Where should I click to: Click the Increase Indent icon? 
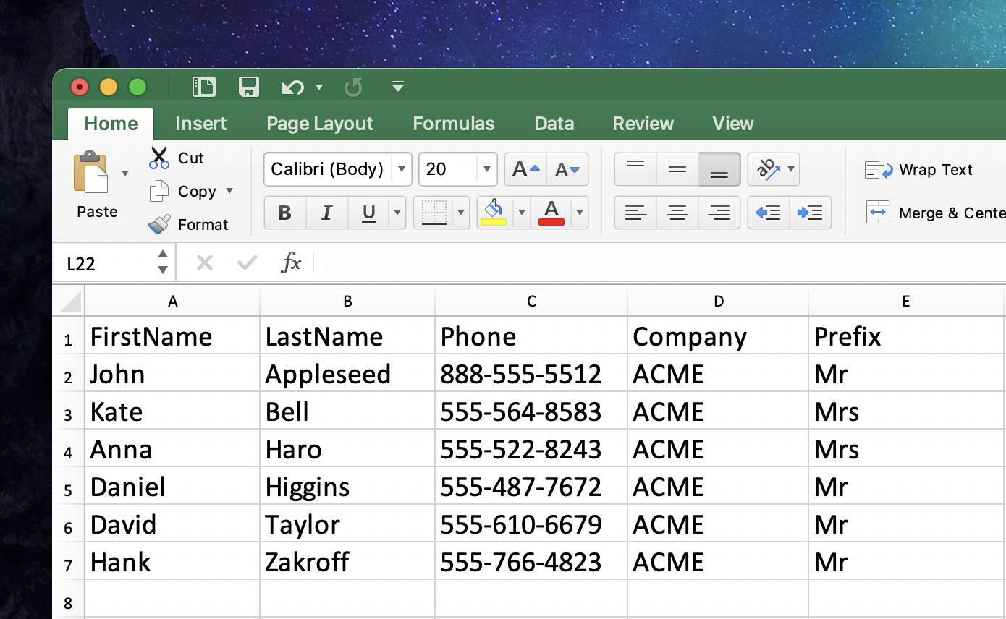tap(810, 213)
